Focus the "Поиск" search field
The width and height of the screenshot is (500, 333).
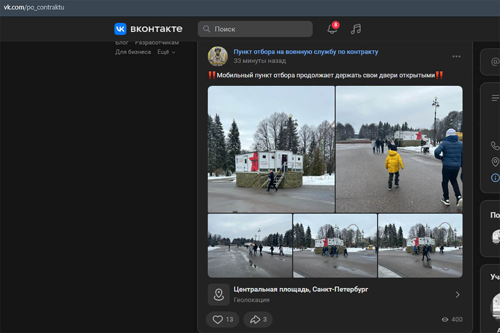click(x=255, y=29)
